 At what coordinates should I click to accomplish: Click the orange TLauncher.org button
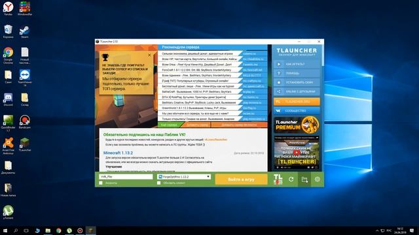pos(297,102)
